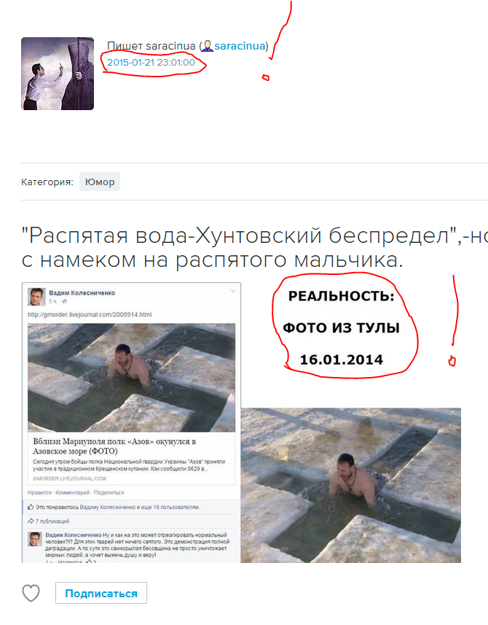The image size is (488, 625).
Task: Click the Вблизи Мариуполя полк Азов headline
Action: click(x=114, y=446)
